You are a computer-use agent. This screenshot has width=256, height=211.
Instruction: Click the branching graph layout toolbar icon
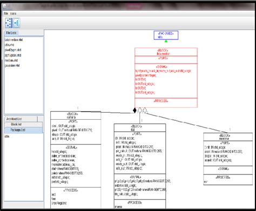(16, 23)
